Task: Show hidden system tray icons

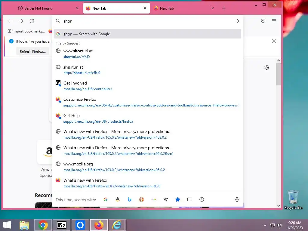Action: pos(265,225)
